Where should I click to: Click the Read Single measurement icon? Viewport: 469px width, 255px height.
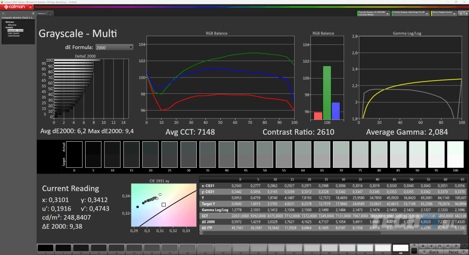point(439,246)
